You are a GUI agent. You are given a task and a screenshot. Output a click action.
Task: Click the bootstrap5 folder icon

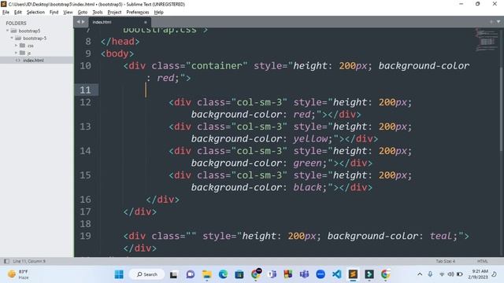tap(13, 31)
